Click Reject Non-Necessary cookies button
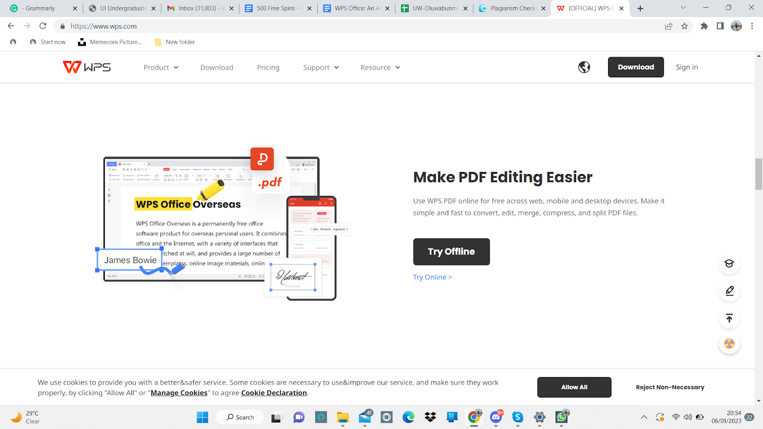763x429 pixels. point(670,387)
